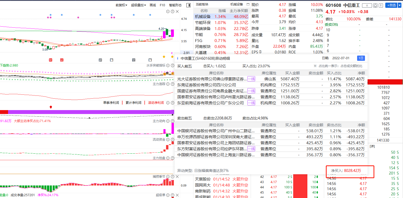Click the 财 event marker under chart
403x198 pixels.
tap(51, 60)
